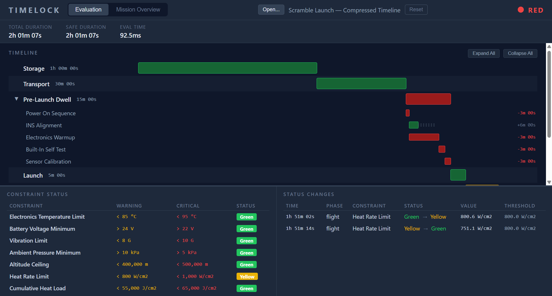This screenshot has height=296, width=552.
Task: Click the '1h 51m 14s' status change time
Action: coord(300,228)
